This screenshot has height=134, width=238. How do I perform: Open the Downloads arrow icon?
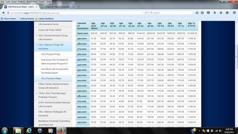pyautogui.click(x=215, y=13)
